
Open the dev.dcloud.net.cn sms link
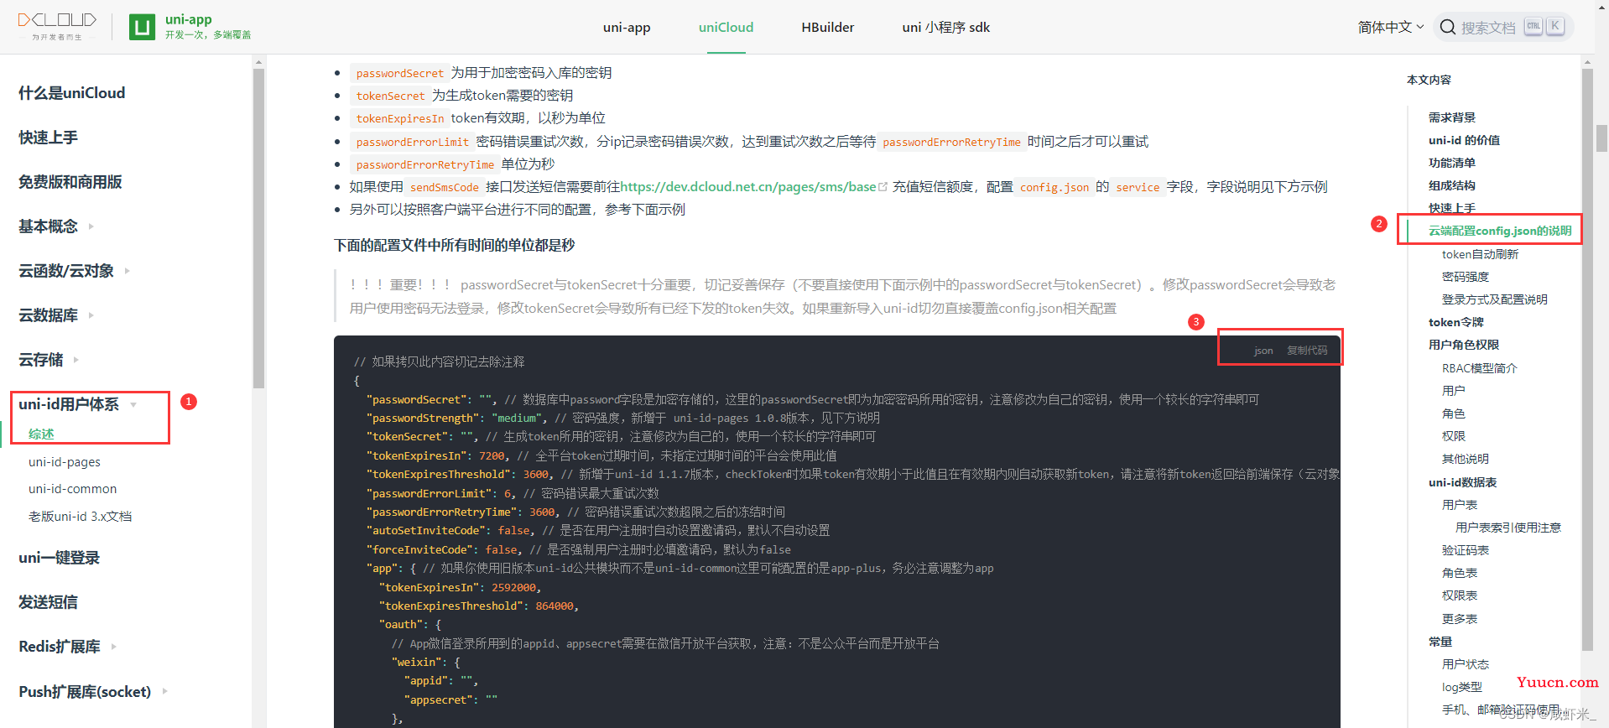[x=748, y=187]
